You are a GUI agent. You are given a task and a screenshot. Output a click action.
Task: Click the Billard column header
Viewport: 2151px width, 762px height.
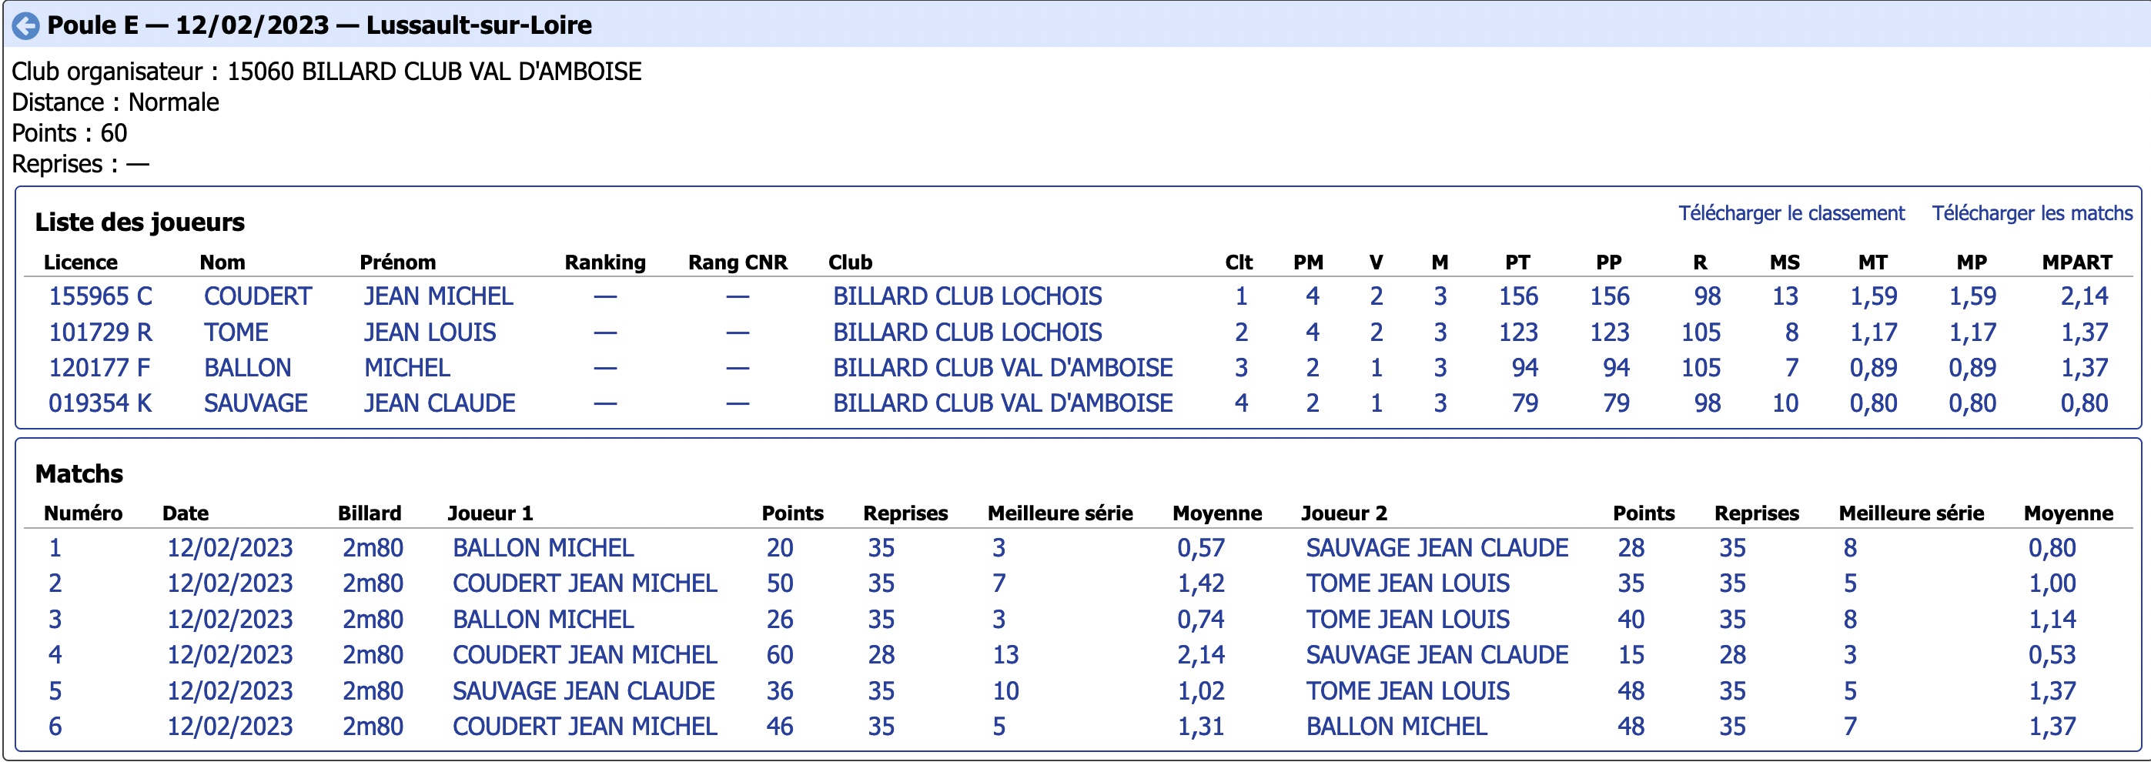369,513
